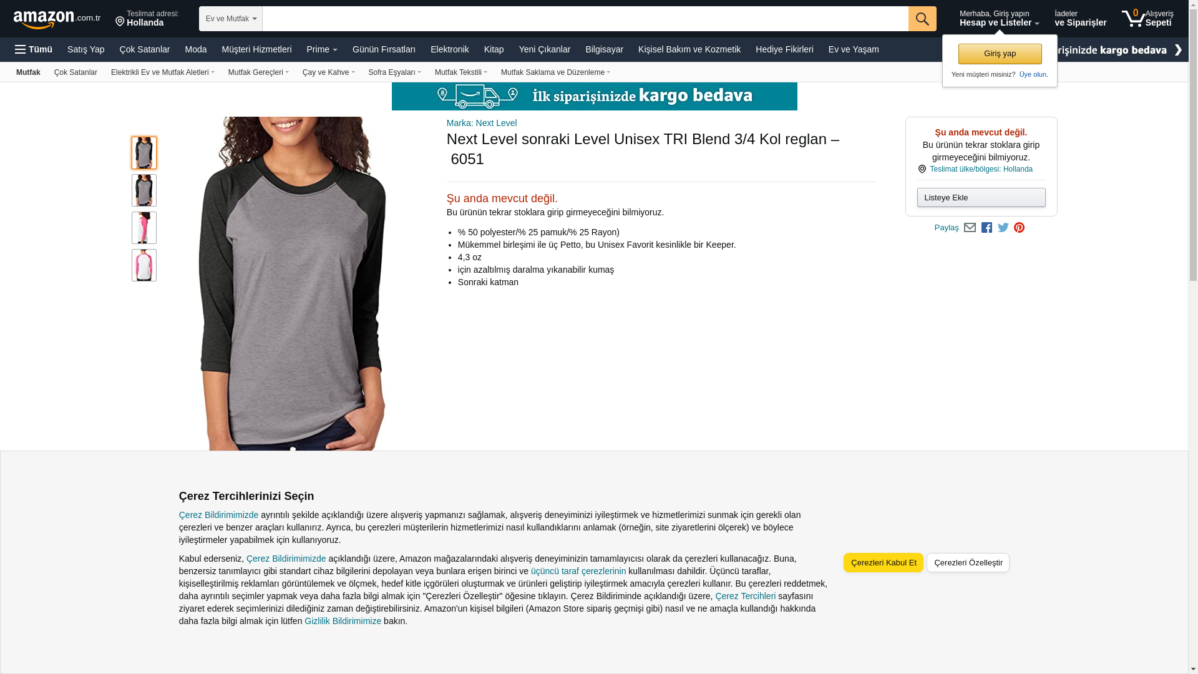The width and height of the screenshot is (1198, 674).
Task: Accept cookies with Çerezleri Kabul Et
Action: [x=884, y=562]
